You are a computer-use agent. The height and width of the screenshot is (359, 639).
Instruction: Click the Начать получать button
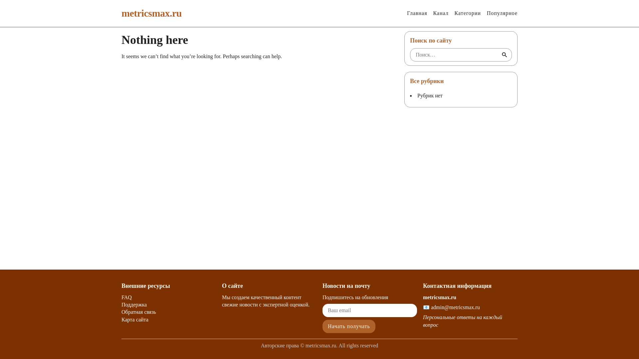(349, 326)
